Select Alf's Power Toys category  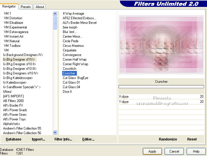(14, 119)
